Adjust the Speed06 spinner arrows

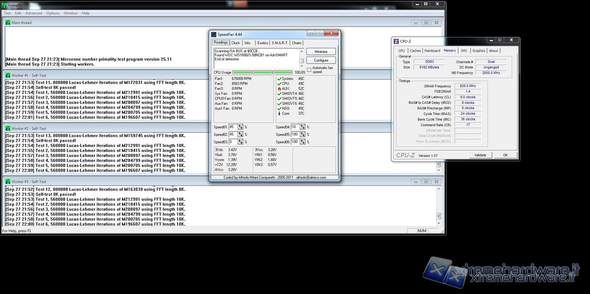point(302,142)
